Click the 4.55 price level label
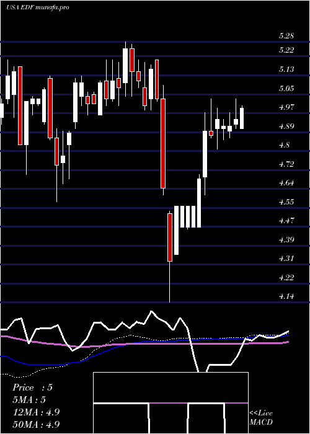The height and width of the screenshot is (434, 310). (286, 201)
